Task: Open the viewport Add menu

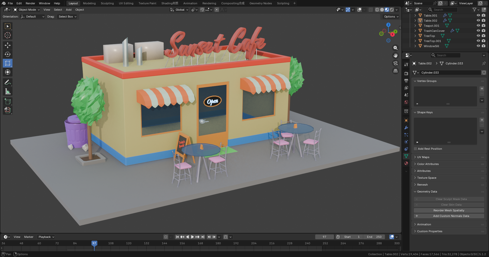Action: (x=69, y=10)
